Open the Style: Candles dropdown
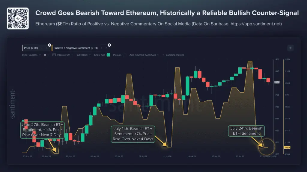Screen dimensions: 307x172 point(31,55)
